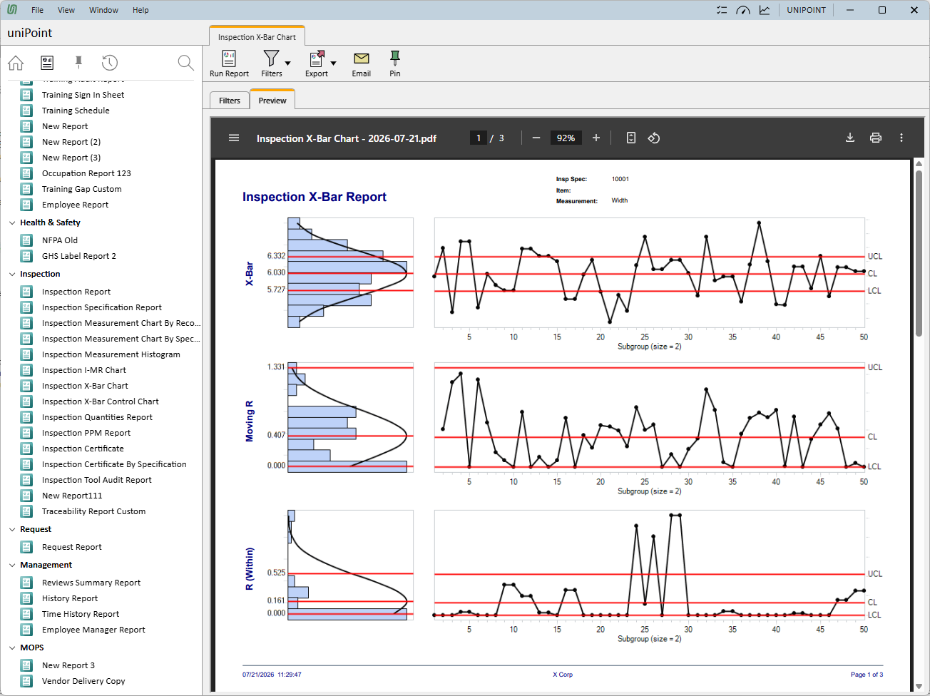Click the checklist icon in title bar
930x696 pixels.
722,10
